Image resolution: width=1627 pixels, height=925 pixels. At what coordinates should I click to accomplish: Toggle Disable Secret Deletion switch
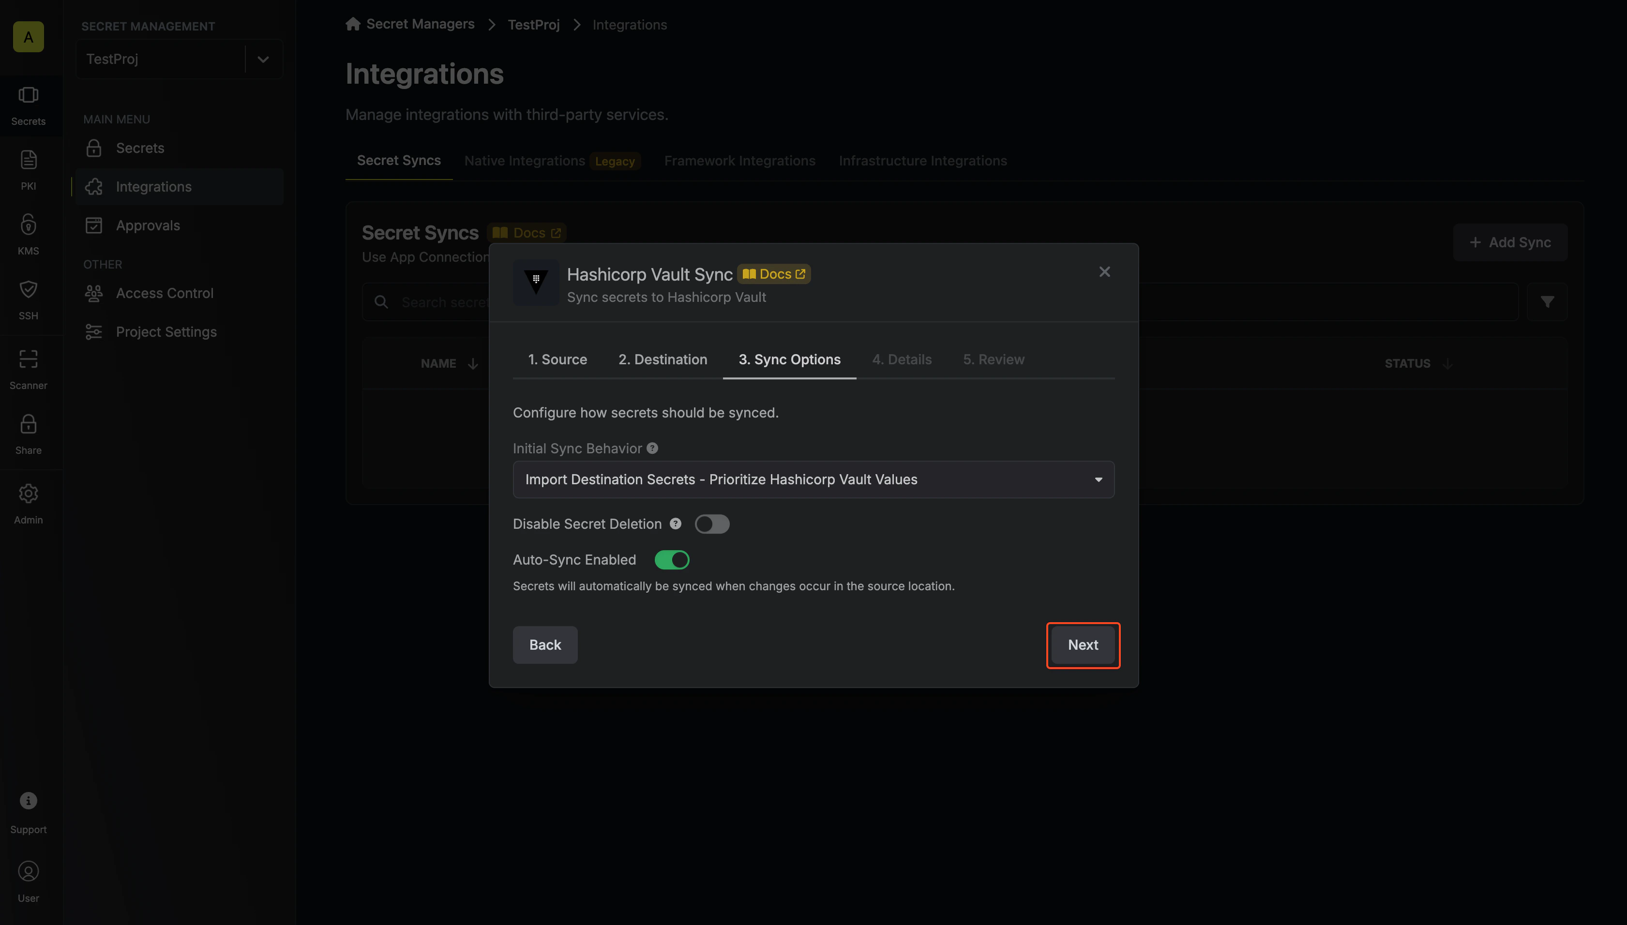pyautogui.click(x=711, y=524)
